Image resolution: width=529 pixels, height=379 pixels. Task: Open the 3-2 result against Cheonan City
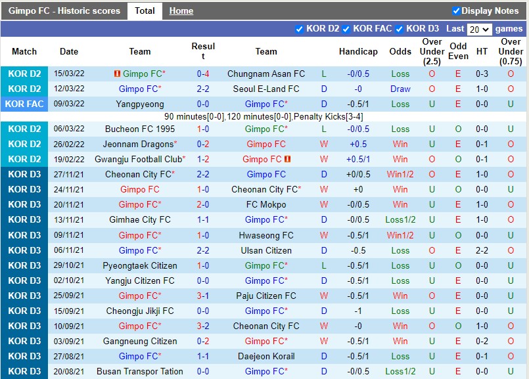[203, 326]
